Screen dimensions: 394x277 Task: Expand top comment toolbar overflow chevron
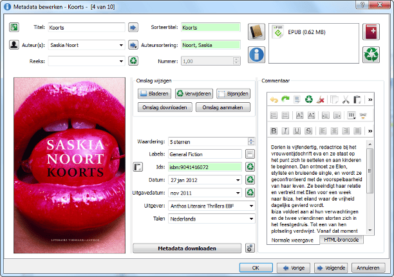pyautogui.click(x=370, y=100)
